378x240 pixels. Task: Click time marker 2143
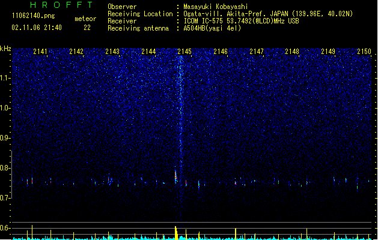(112, 51)
